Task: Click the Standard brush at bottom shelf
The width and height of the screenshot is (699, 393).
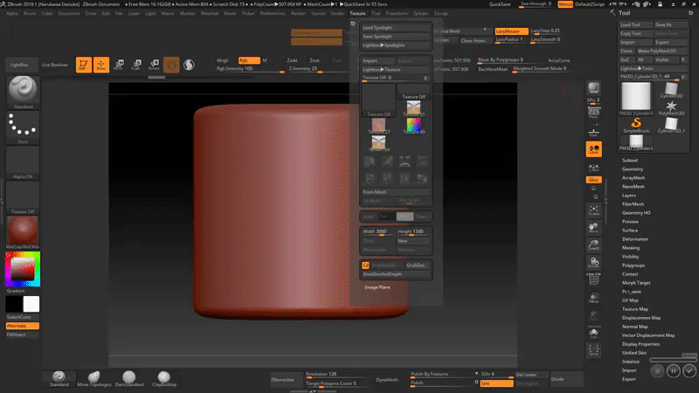Action: 59,379
